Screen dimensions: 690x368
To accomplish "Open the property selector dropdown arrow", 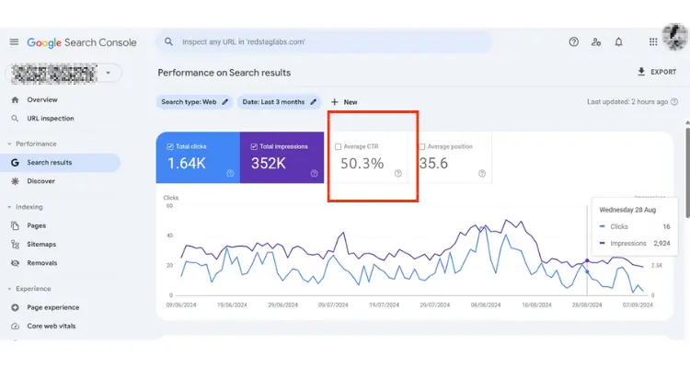I will (108, 73).
